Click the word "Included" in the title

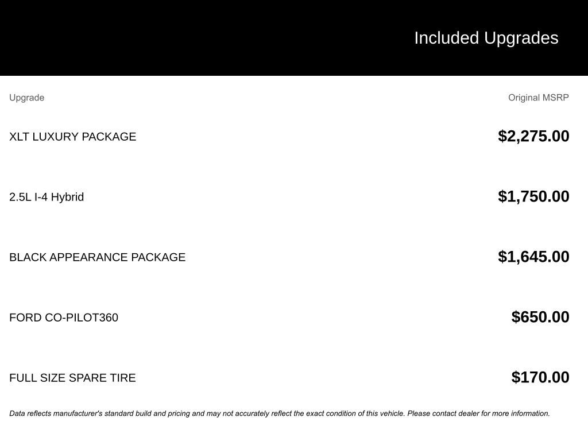(446, 38)
